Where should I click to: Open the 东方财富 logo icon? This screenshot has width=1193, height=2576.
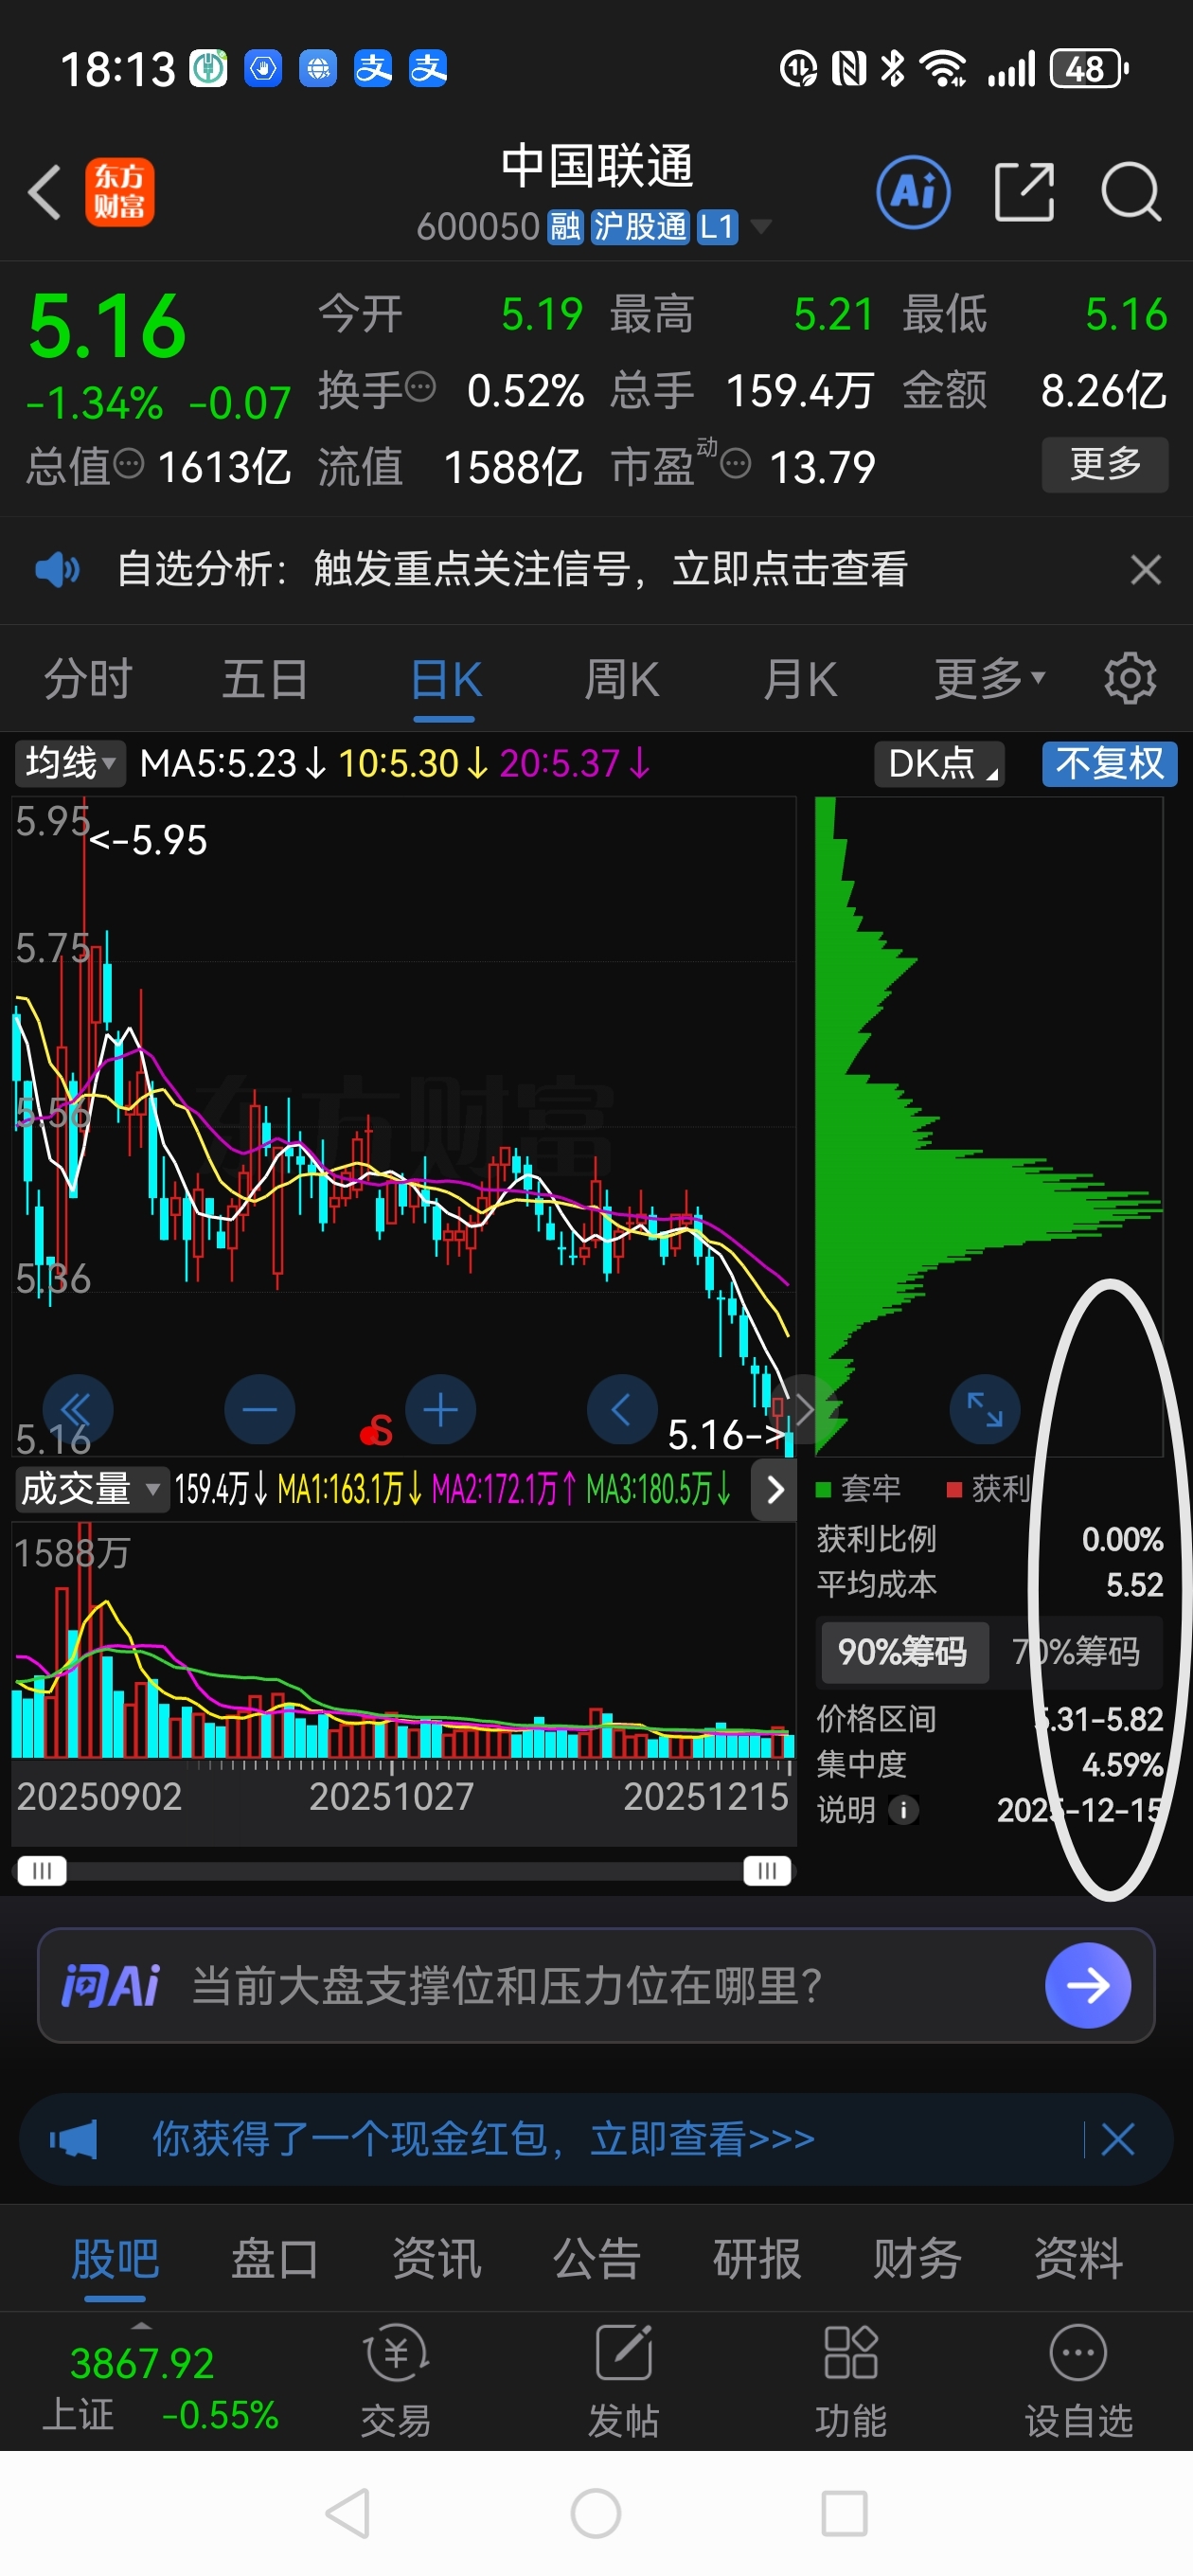point(119,192)
